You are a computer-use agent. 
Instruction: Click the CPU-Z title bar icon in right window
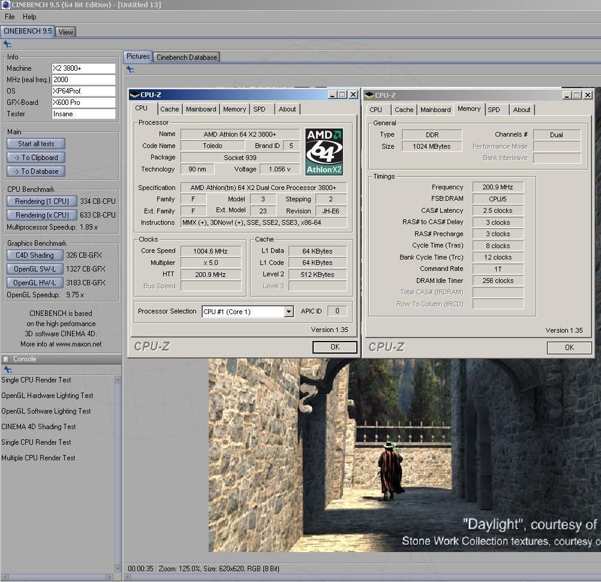tap(369, 95)
